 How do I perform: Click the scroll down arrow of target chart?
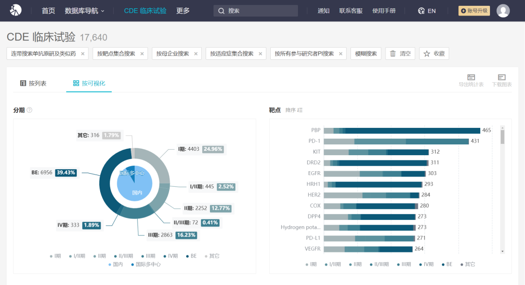coord(502,251)
